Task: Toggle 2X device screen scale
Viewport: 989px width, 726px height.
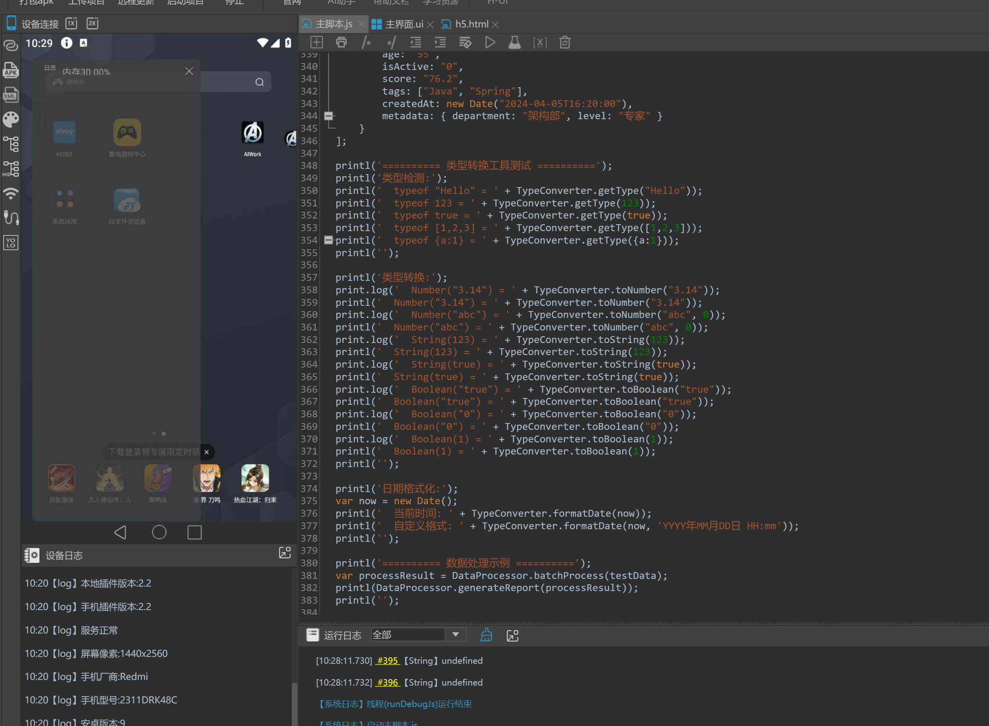Action: (x=92, y=23)
